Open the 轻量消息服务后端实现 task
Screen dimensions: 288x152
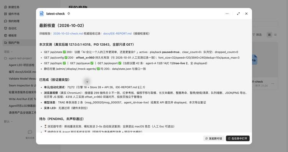(x=22, y=92)
